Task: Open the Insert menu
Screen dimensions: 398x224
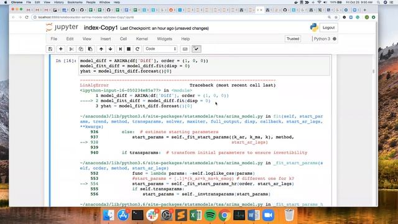Action: click(106, 39)
